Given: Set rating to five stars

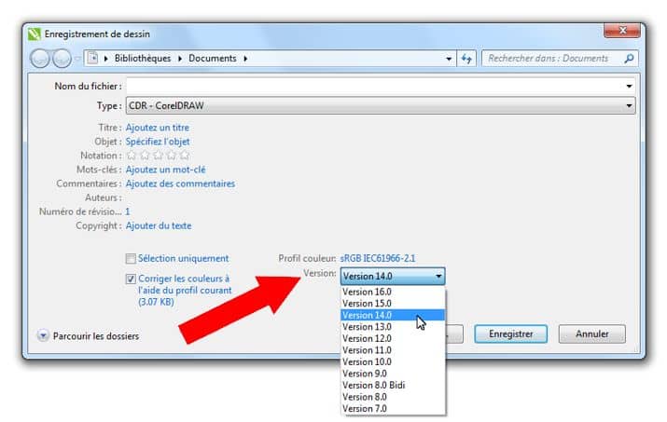Looking at the screenshot, I should [x=184, y=156].
